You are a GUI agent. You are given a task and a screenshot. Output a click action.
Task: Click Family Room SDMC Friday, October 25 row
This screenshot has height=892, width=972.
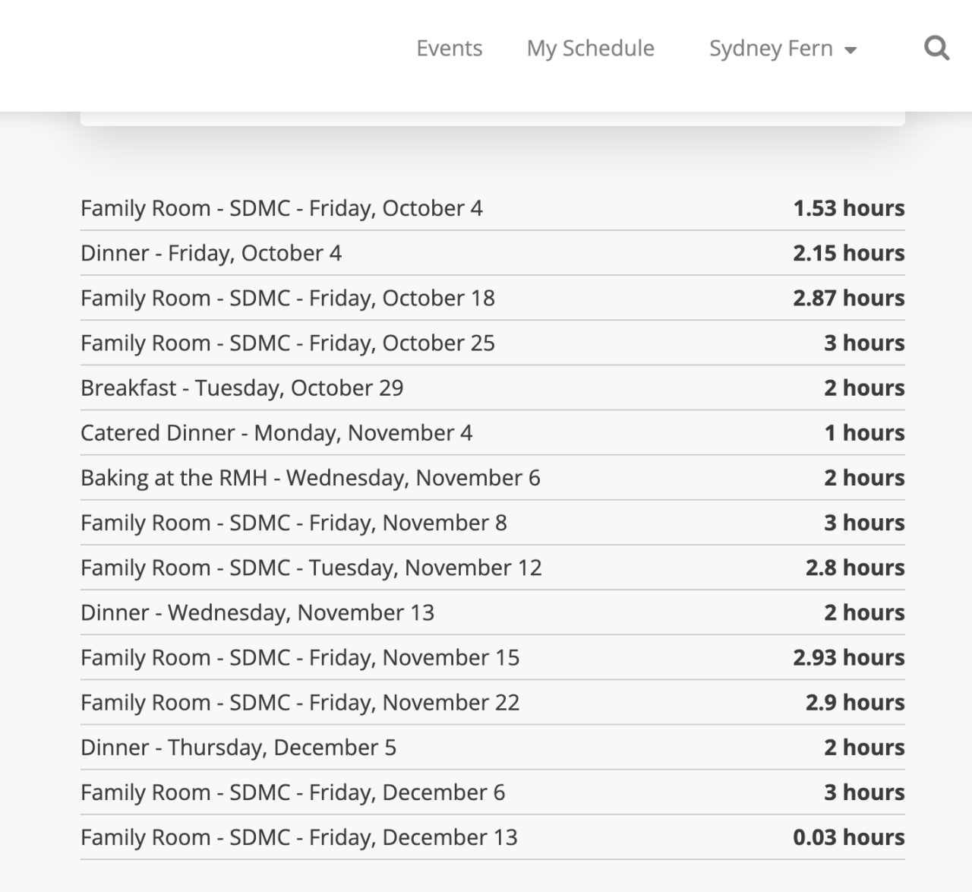(x=288, y=343)
